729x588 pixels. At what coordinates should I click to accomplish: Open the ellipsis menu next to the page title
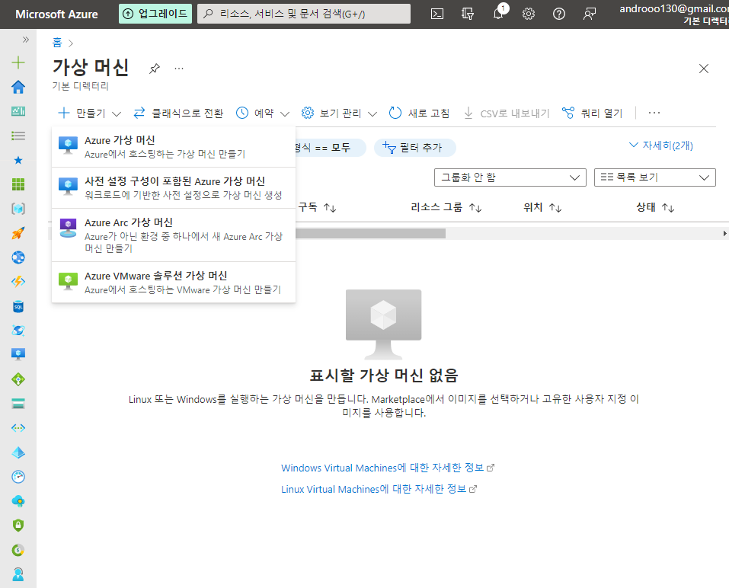coord(179,69)
